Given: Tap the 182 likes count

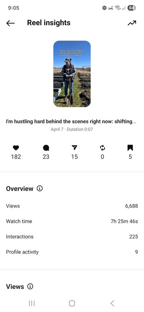Looking at the screenshot, I should pos(16,157).
